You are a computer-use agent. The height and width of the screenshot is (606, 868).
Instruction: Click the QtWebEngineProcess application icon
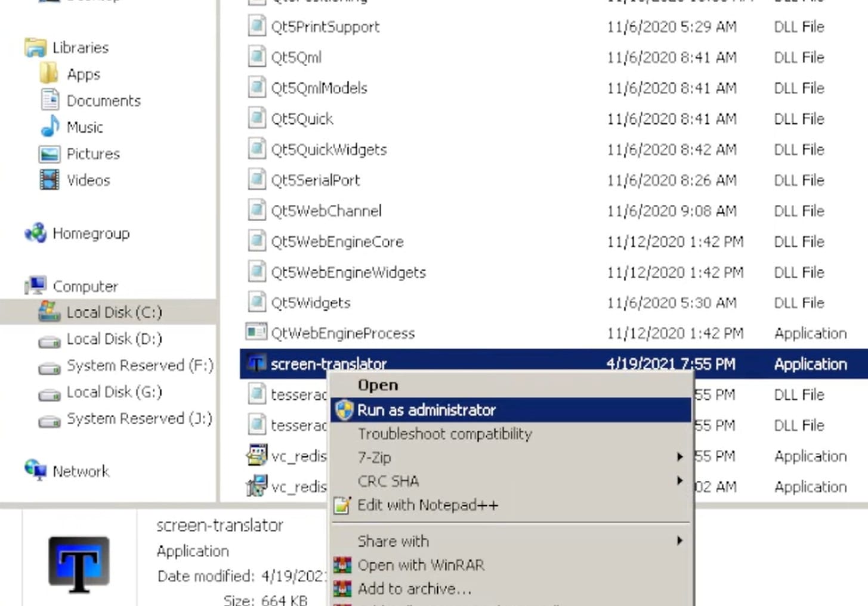(x=257, y=332)
